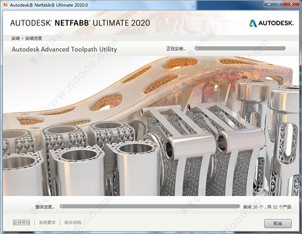302x234 pixels.
Task: Open the 安装帮助 installation help link
Action: click(22, 222)
